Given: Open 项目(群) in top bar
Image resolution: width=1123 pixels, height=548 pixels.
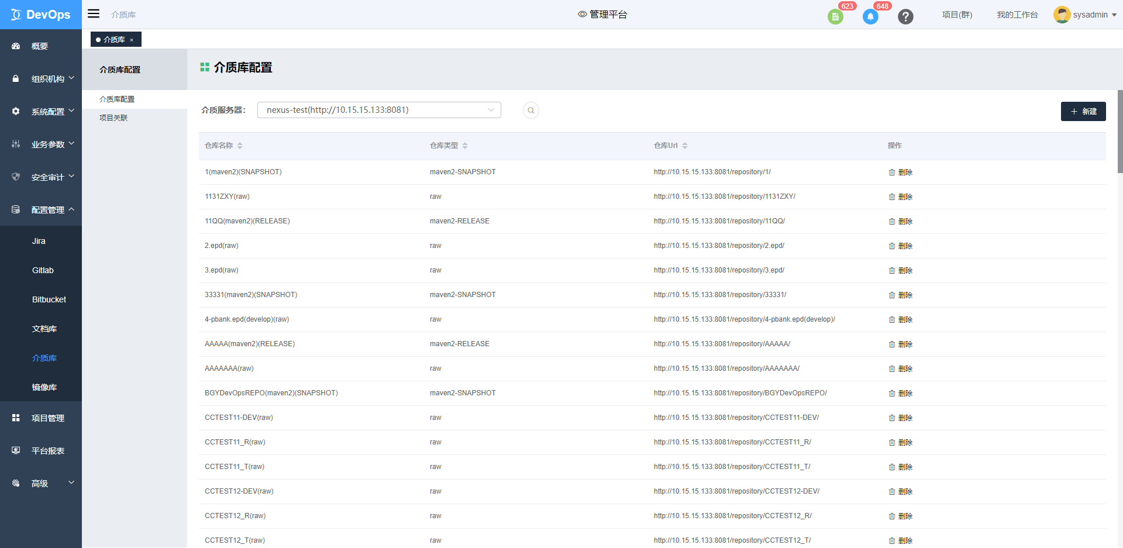Looking at the screenshot, I should tap(957, 15).
